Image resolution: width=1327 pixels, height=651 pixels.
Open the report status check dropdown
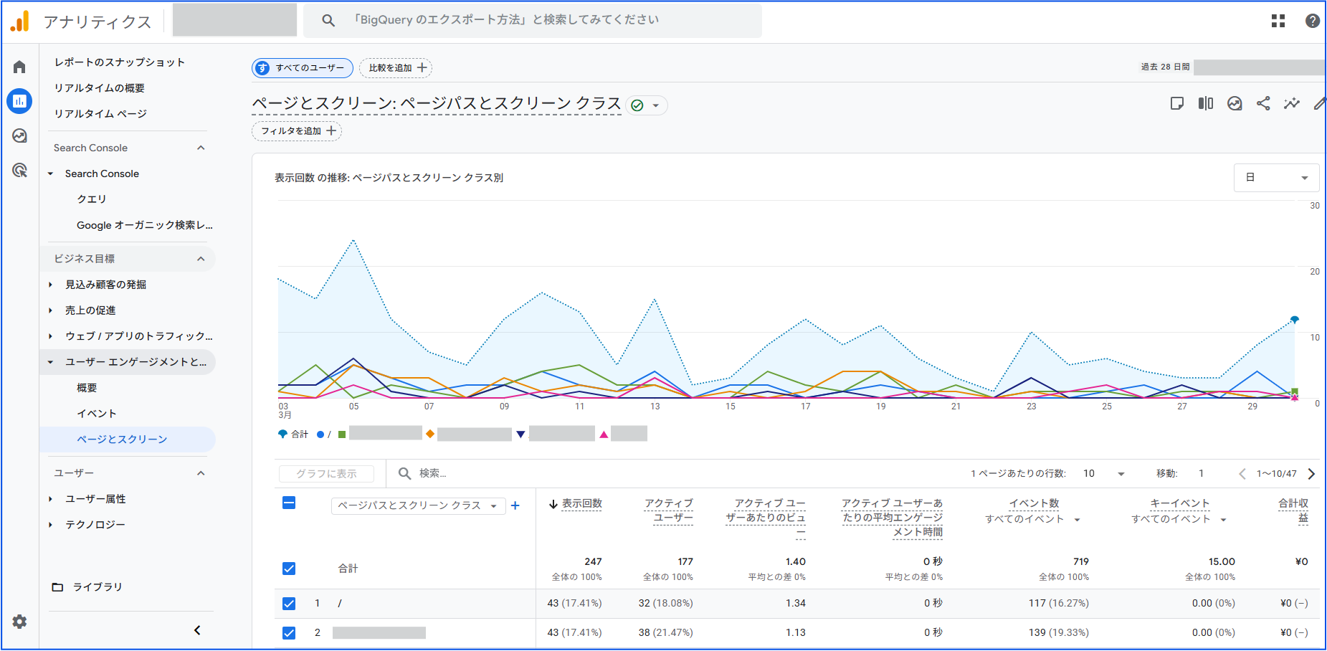(x=647, y=105)
